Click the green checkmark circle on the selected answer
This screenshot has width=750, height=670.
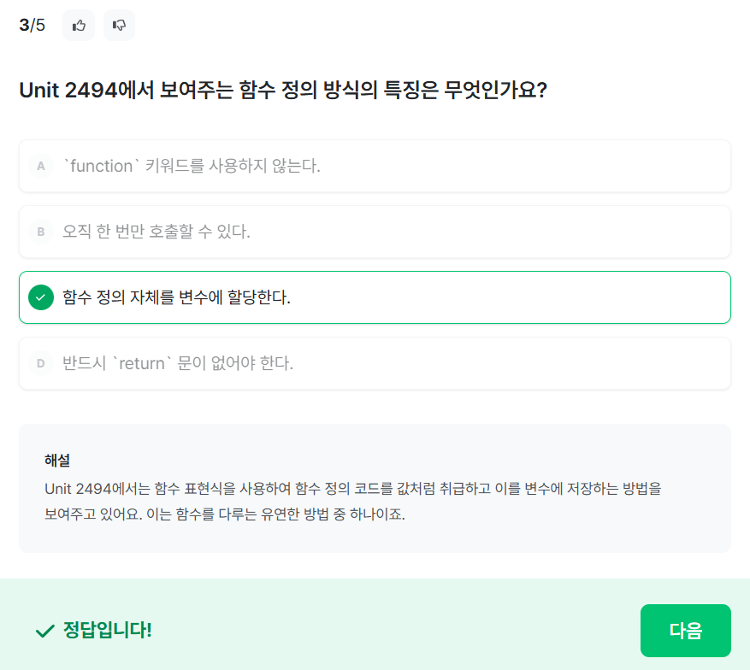[40, 297]
